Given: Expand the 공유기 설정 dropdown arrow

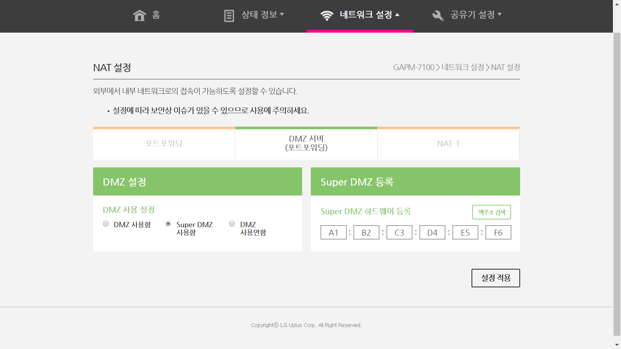Looking at the screenshot, I should point(499,14).
